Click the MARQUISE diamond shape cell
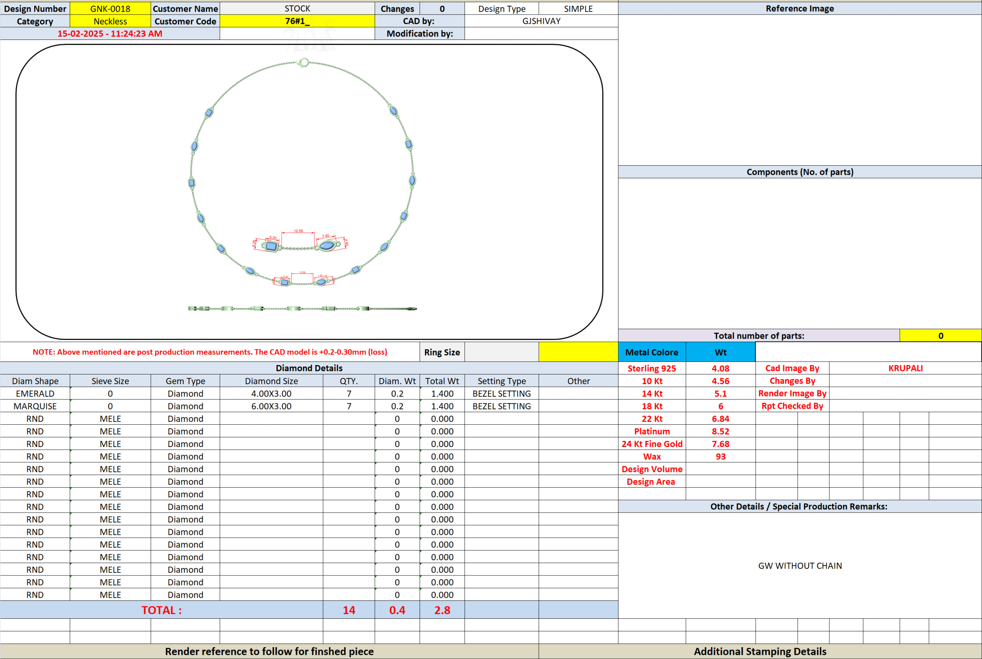The height and width of the screenshot is (659, 982). [35, 406]
